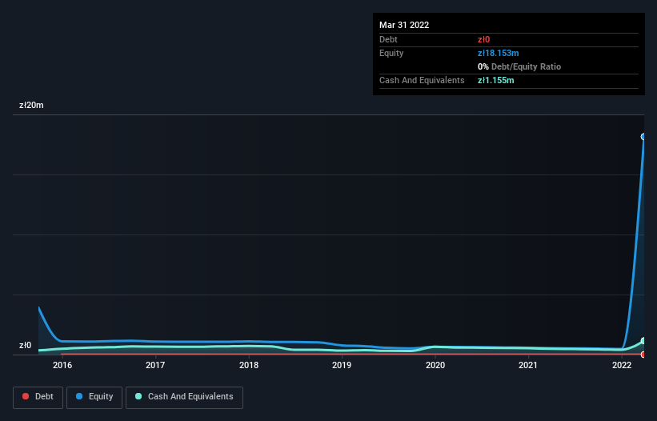Click the zł1.155m cash value
This screenshot has height=421, width=657.
[495, 80]
